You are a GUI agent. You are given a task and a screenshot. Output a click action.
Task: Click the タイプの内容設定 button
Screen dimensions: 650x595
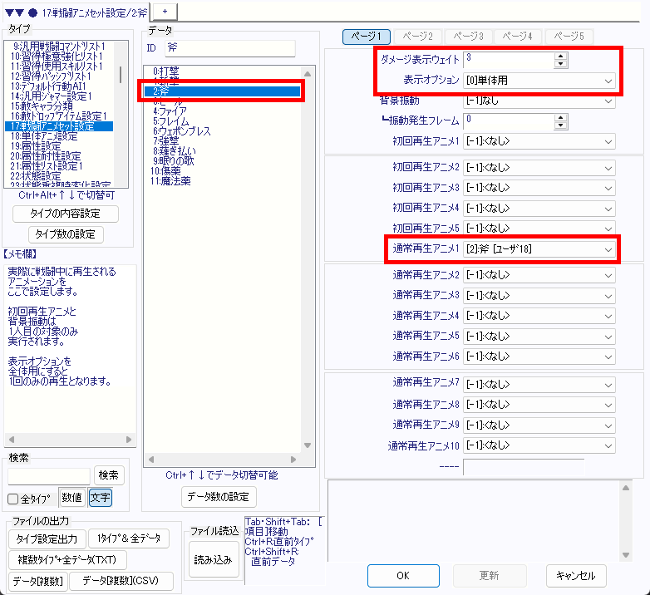[66, 214]
